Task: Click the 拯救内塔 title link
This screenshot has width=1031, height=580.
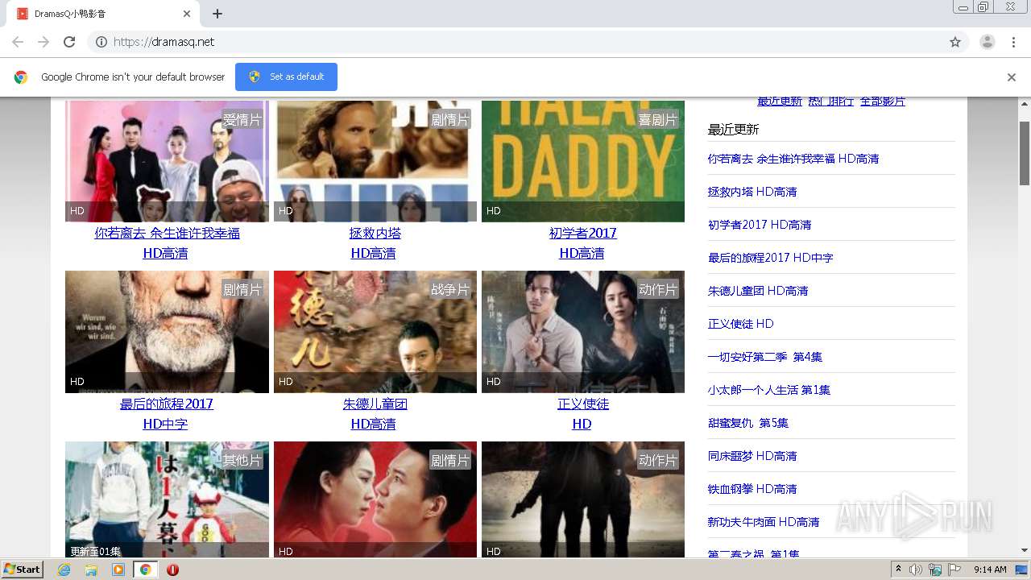Action: (x=375, y=233)
